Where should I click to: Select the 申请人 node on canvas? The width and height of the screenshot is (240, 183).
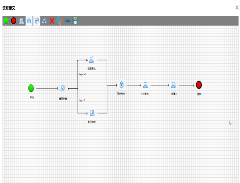(x=173, y=85)
